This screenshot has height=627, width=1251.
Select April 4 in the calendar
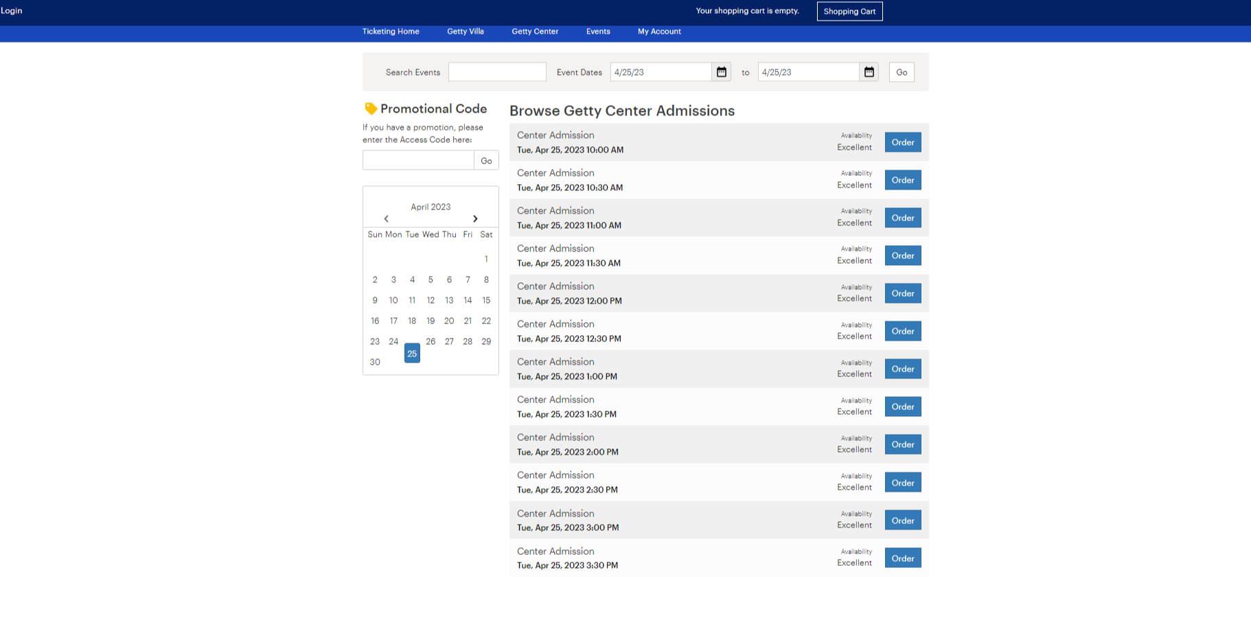pos(412,280)
